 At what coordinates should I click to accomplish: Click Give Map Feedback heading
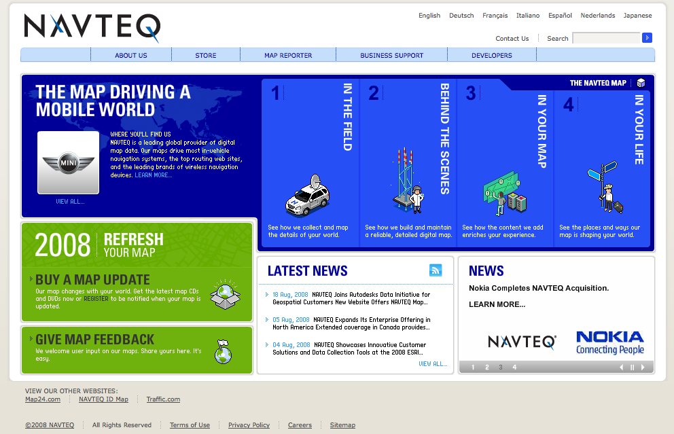[94, 340]
